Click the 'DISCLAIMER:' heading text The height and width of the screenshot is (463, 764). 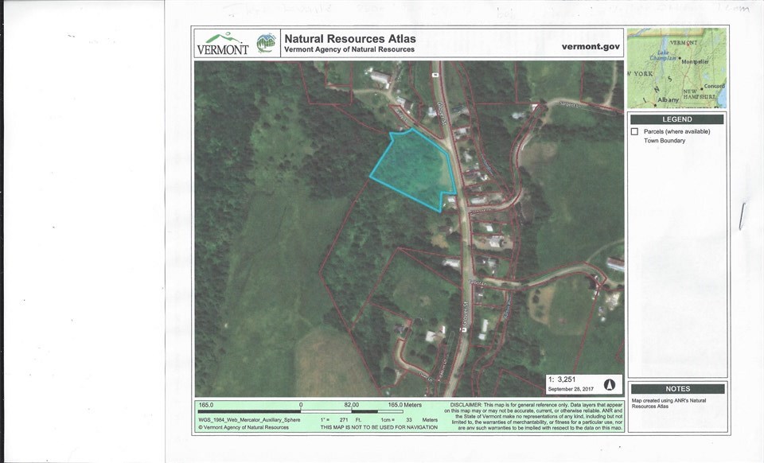tap(466, 405)
